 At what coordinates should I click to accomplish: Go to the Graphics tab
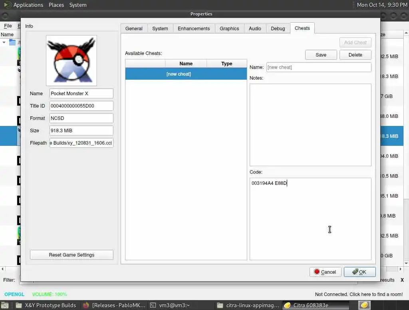(x=229, y=28)
